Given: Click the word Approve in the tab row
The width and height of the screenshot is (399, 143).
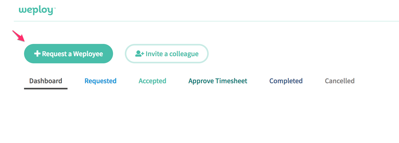Looking at the screenshot, I should click(x=201, y=81).
